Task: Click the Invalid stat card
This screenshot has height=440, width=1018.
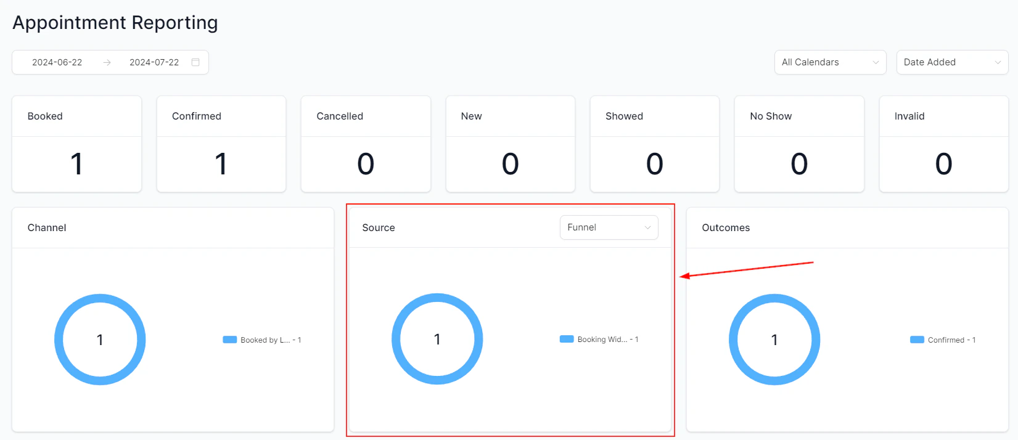Action: pyautogui.click(x=943, y=144)
